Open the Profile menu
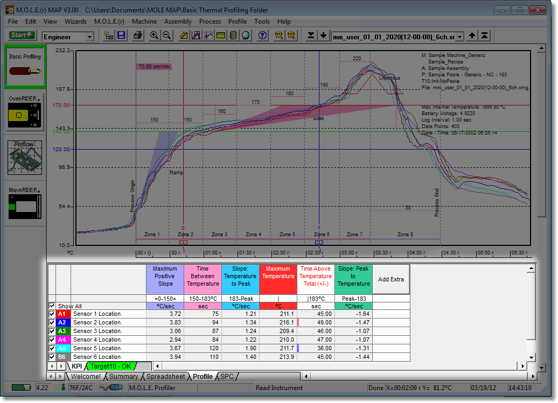 238,22
